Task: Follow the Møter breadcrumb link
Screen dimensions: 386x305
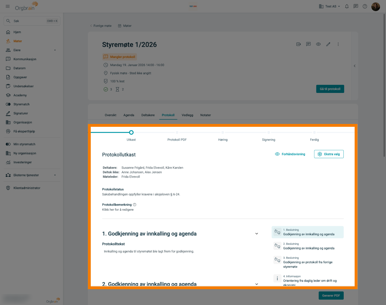Action: (x=125, y=26)
